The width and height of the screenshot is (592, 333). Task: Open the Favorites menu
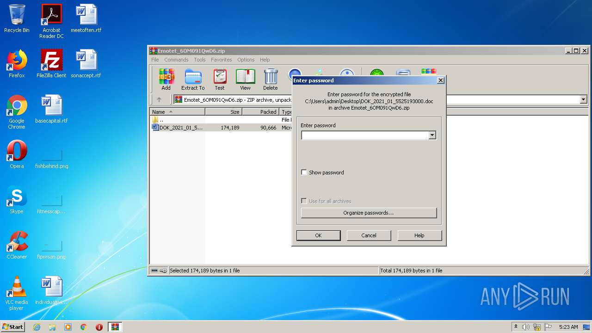(222, 60)
